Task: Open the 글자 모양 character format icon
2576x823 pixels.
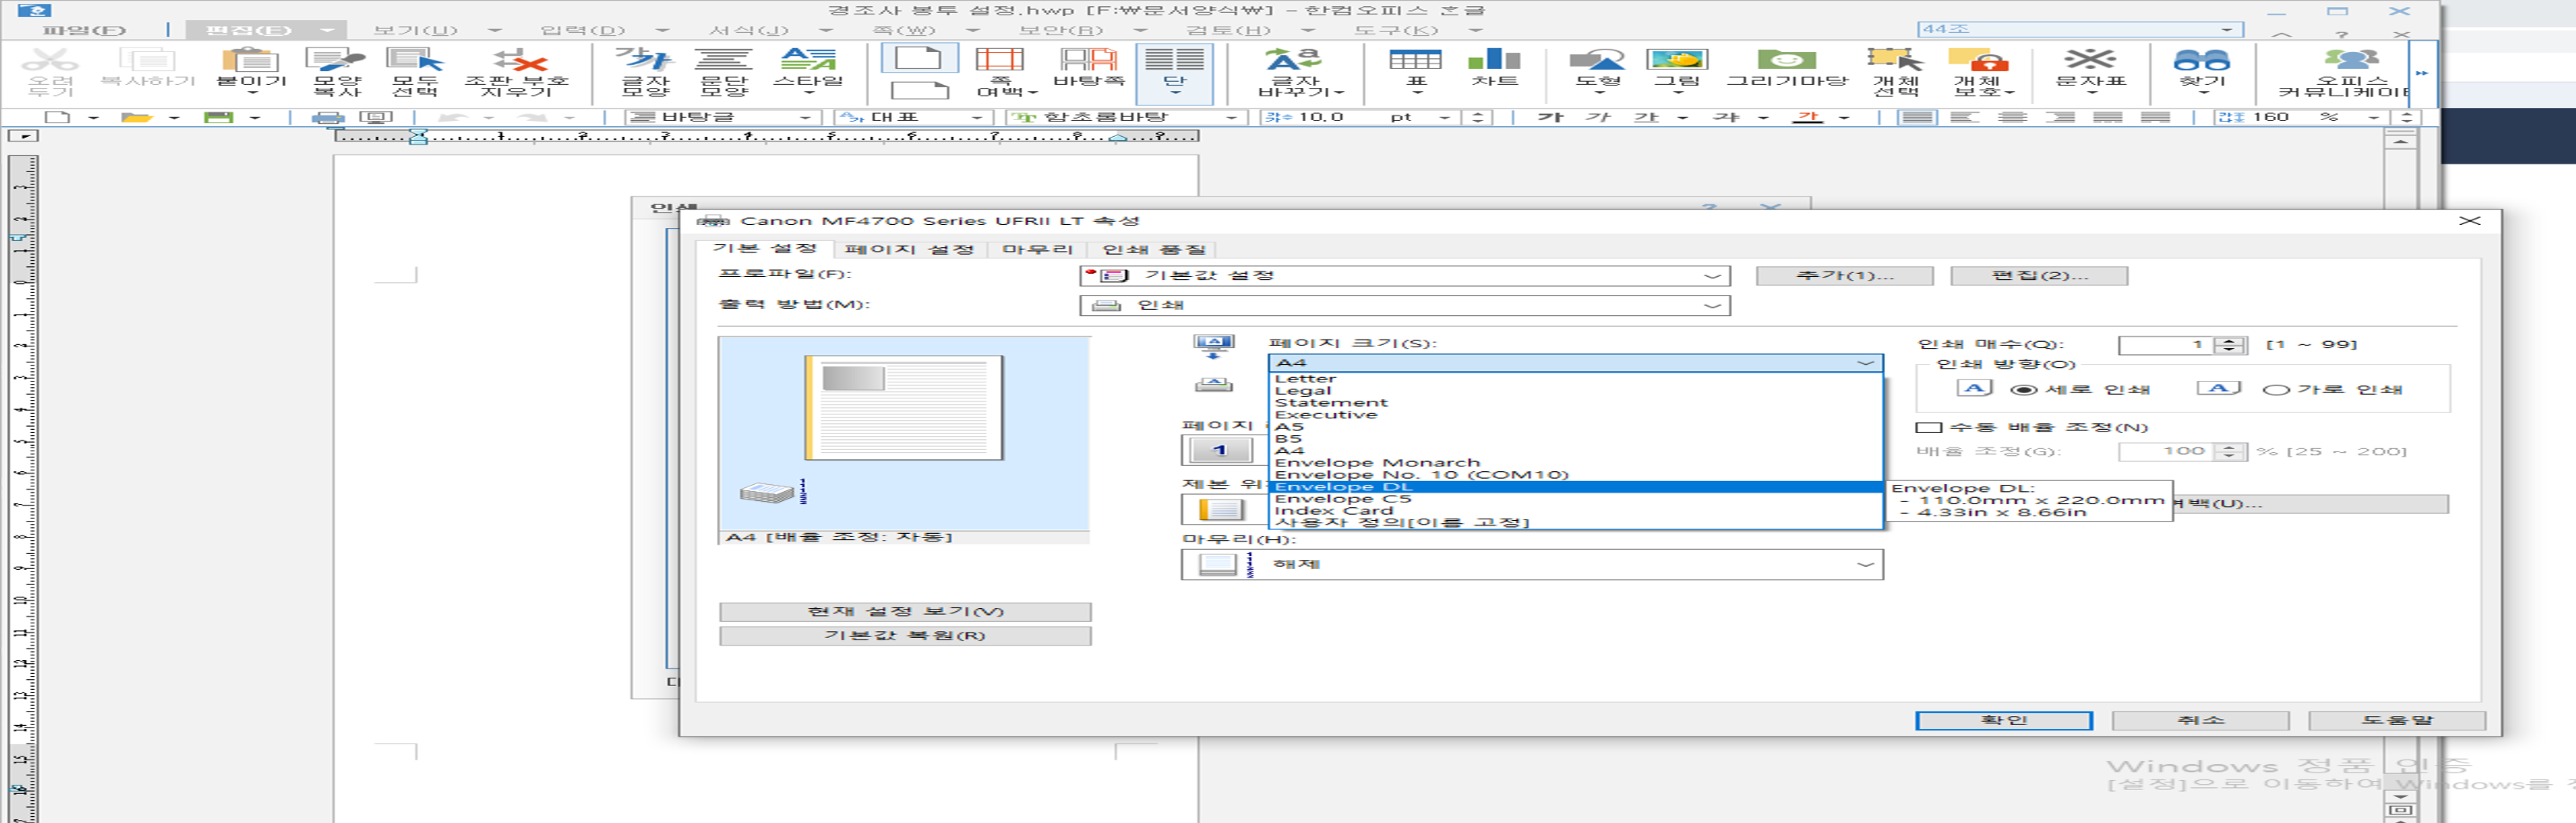Action: point(645,60)
